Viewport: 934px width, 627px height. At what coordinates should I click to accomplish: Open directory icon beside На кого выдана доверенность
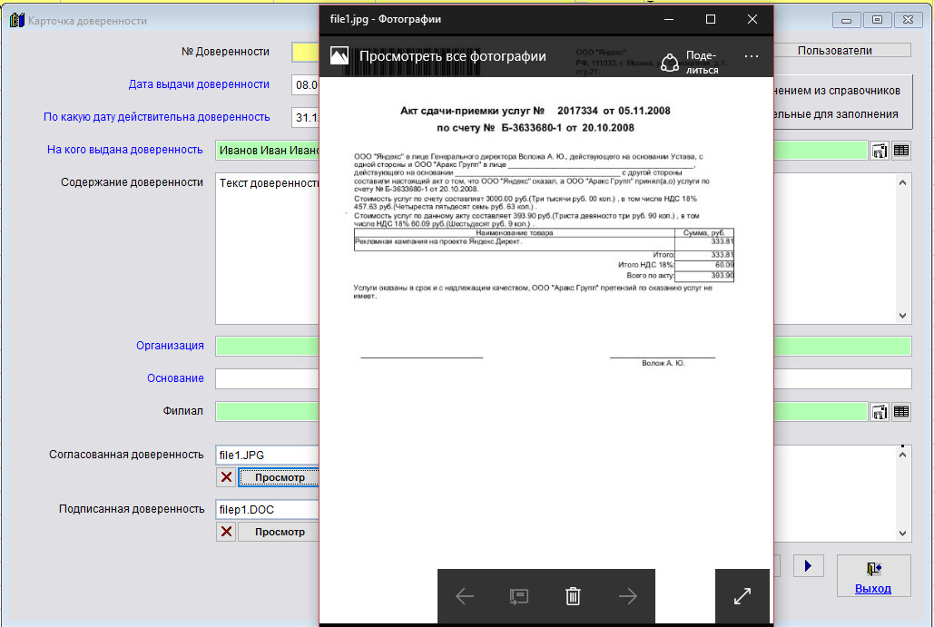879,151
